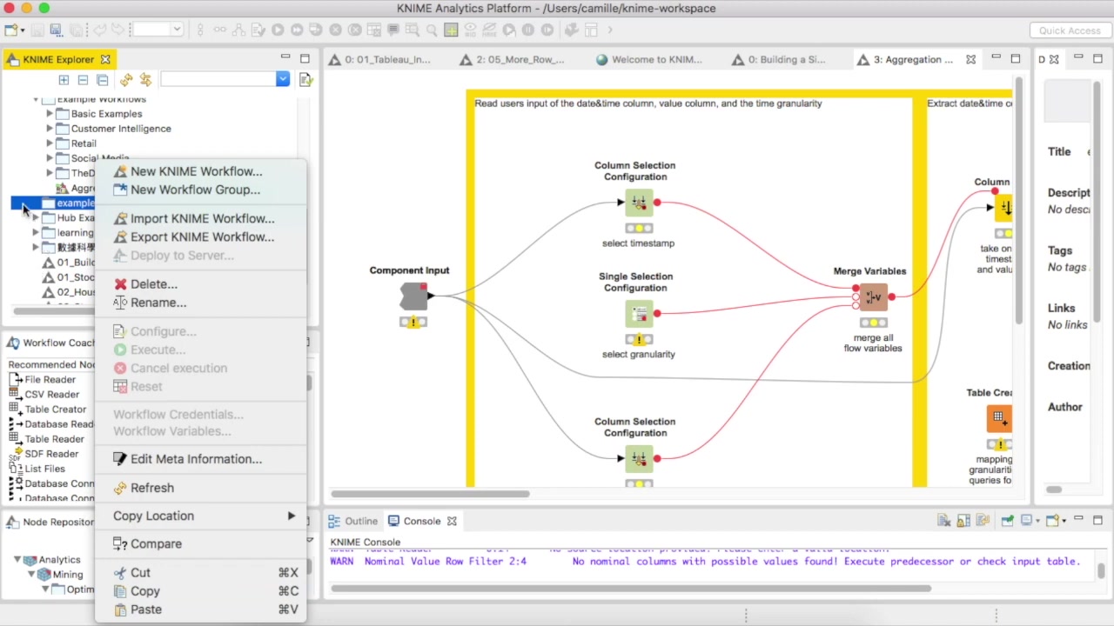
Task: Click the grid settings toolbar icon
Action: click(451, 30)
